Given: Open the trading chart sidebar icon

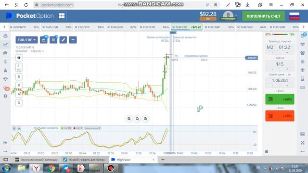Looking at the screenshot, I should (x=5, y=44).
